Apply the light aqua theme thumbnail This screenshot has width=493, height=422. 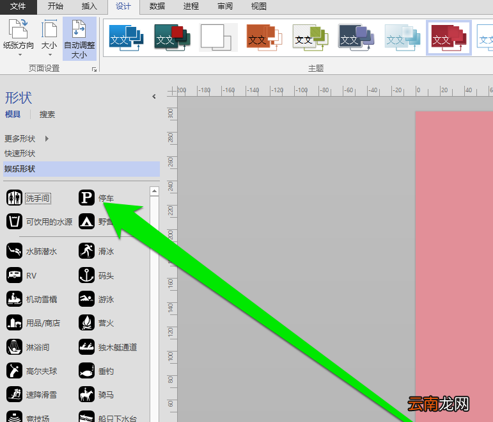click(x=402, y=38)
